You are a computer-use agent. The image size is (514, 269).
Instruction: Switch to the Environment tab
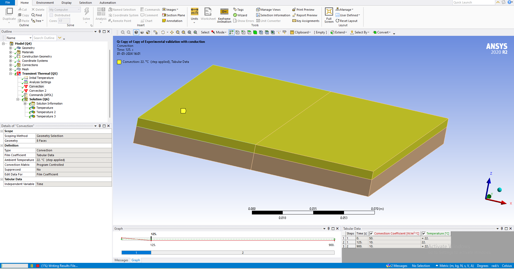pyautogui.click(x=45, y=3)
